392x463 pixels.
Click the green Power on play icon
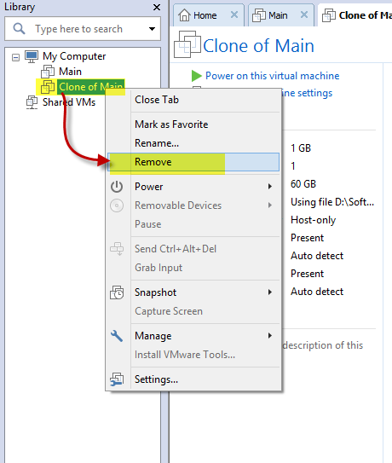click(x=196, y=76)
